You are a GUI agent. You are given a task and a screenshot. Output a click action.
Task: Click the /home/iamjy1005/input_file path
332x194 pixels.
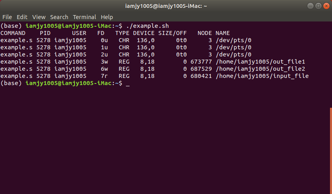click(x=262, y=76)
